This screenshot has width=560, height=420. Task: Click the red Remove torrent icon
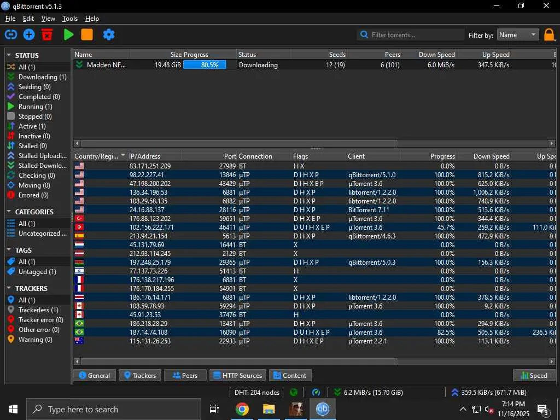pos(47,34)
